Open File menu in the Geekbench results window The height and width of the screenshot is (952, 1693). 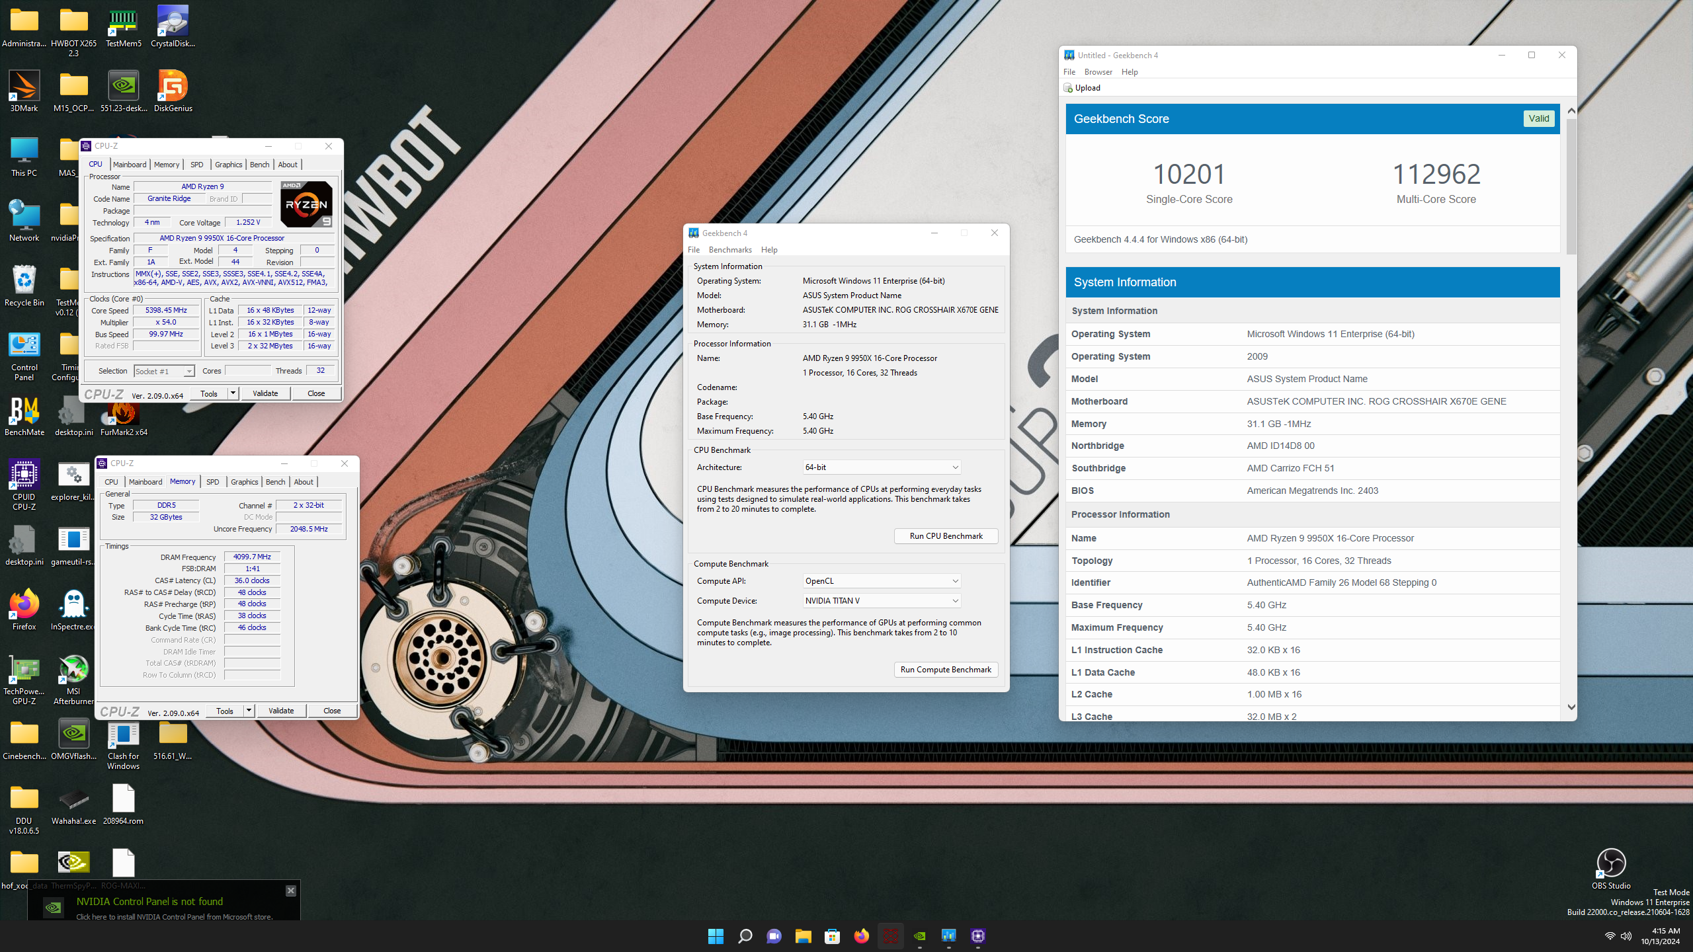[x=1069, y=72]
